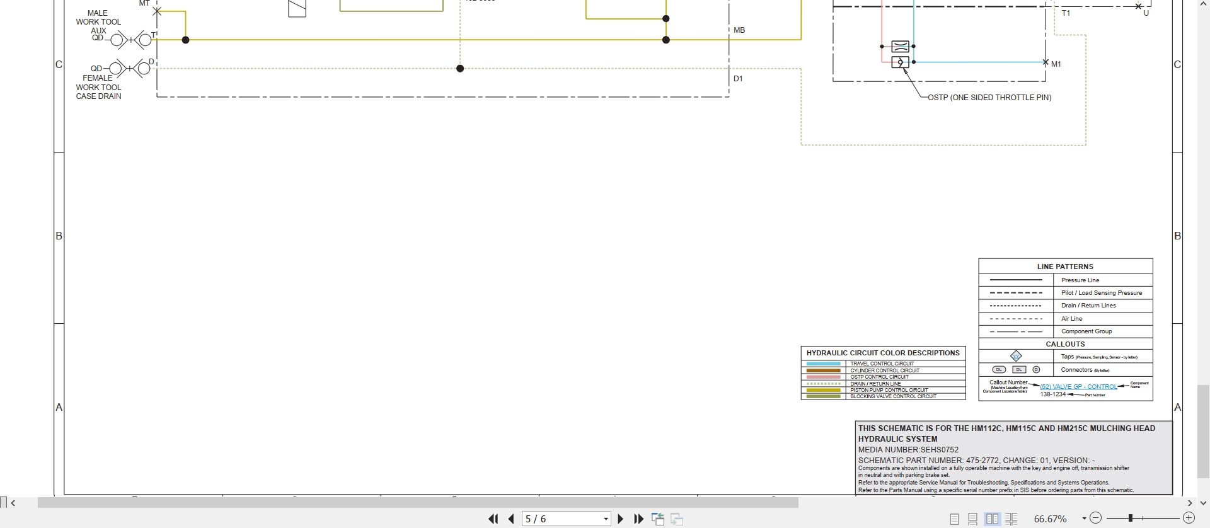Switch to continuous facing view
This screenshot has height=528, width=1210.
[x=1011, y=519]
